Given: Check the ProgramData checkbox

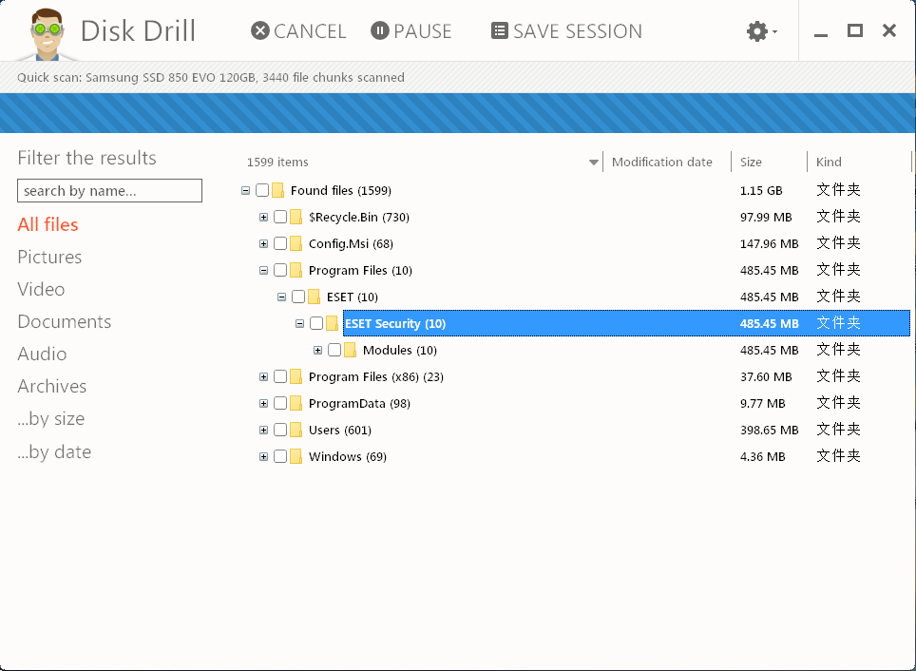Looking at the screenshot, I should (280, 403).
